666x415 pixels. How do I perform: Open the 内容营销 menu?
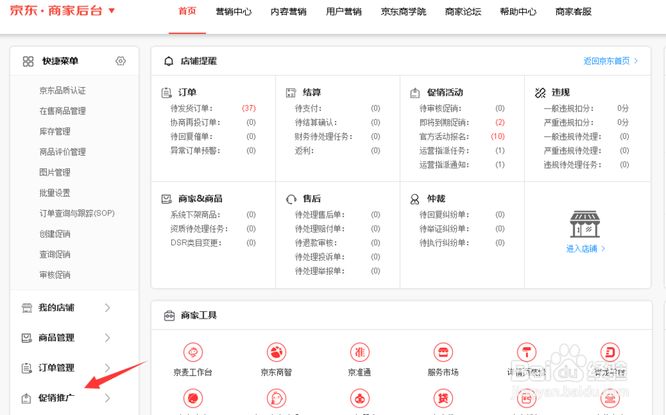tap(288, 11)
